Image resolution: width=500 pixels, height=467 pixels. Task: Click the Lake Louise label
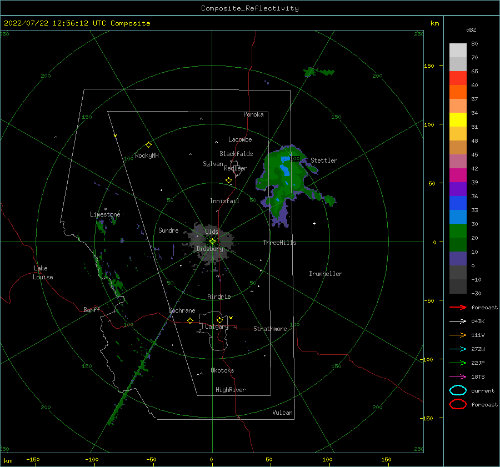point(43,273)
